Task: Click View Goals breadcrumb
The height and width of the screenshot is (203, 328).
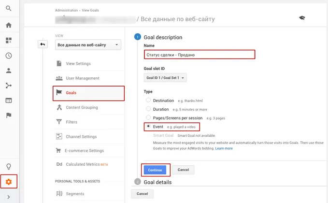Action: point(90,10)
